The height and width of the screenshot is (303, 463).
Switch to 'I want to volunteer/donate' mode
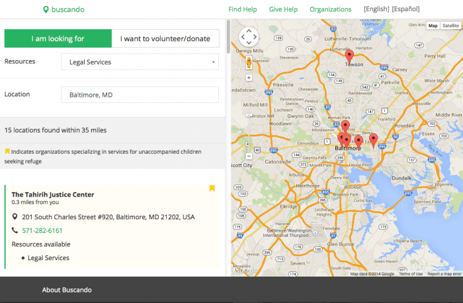point(165,39)
